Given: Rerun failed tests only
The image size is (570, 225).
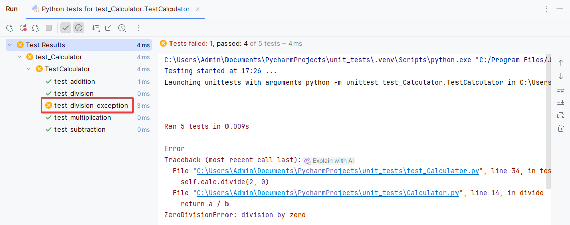Looking at the screenshot, I should tap(23, 28).
